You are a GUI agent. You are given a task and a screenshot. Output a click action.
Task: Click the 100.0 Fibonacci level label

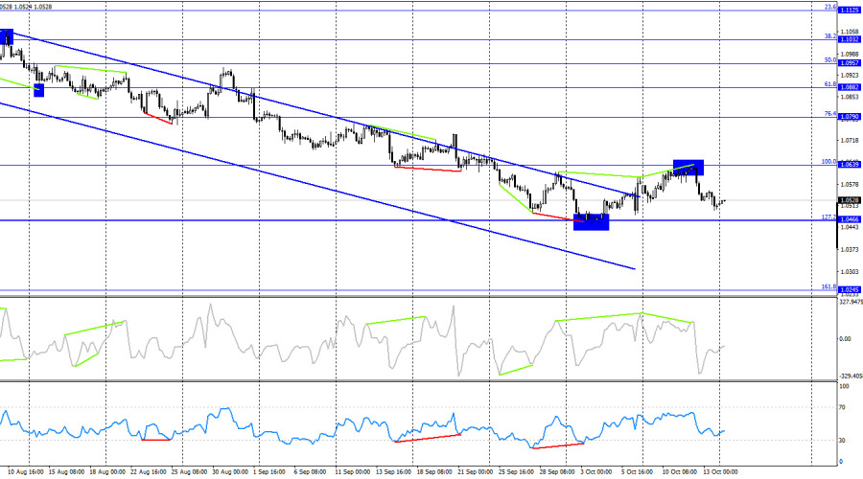pyautogui.click(x=828, y=162)
